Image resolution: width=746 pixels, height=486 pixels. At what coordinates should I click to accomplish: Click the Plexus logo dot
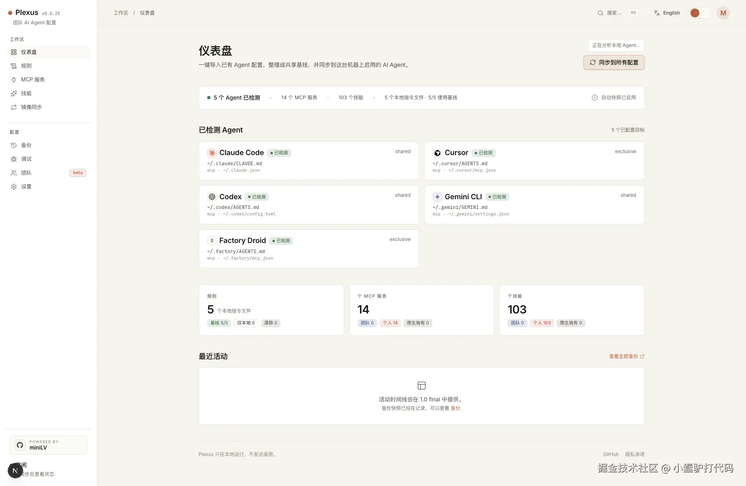click(10, 13)
